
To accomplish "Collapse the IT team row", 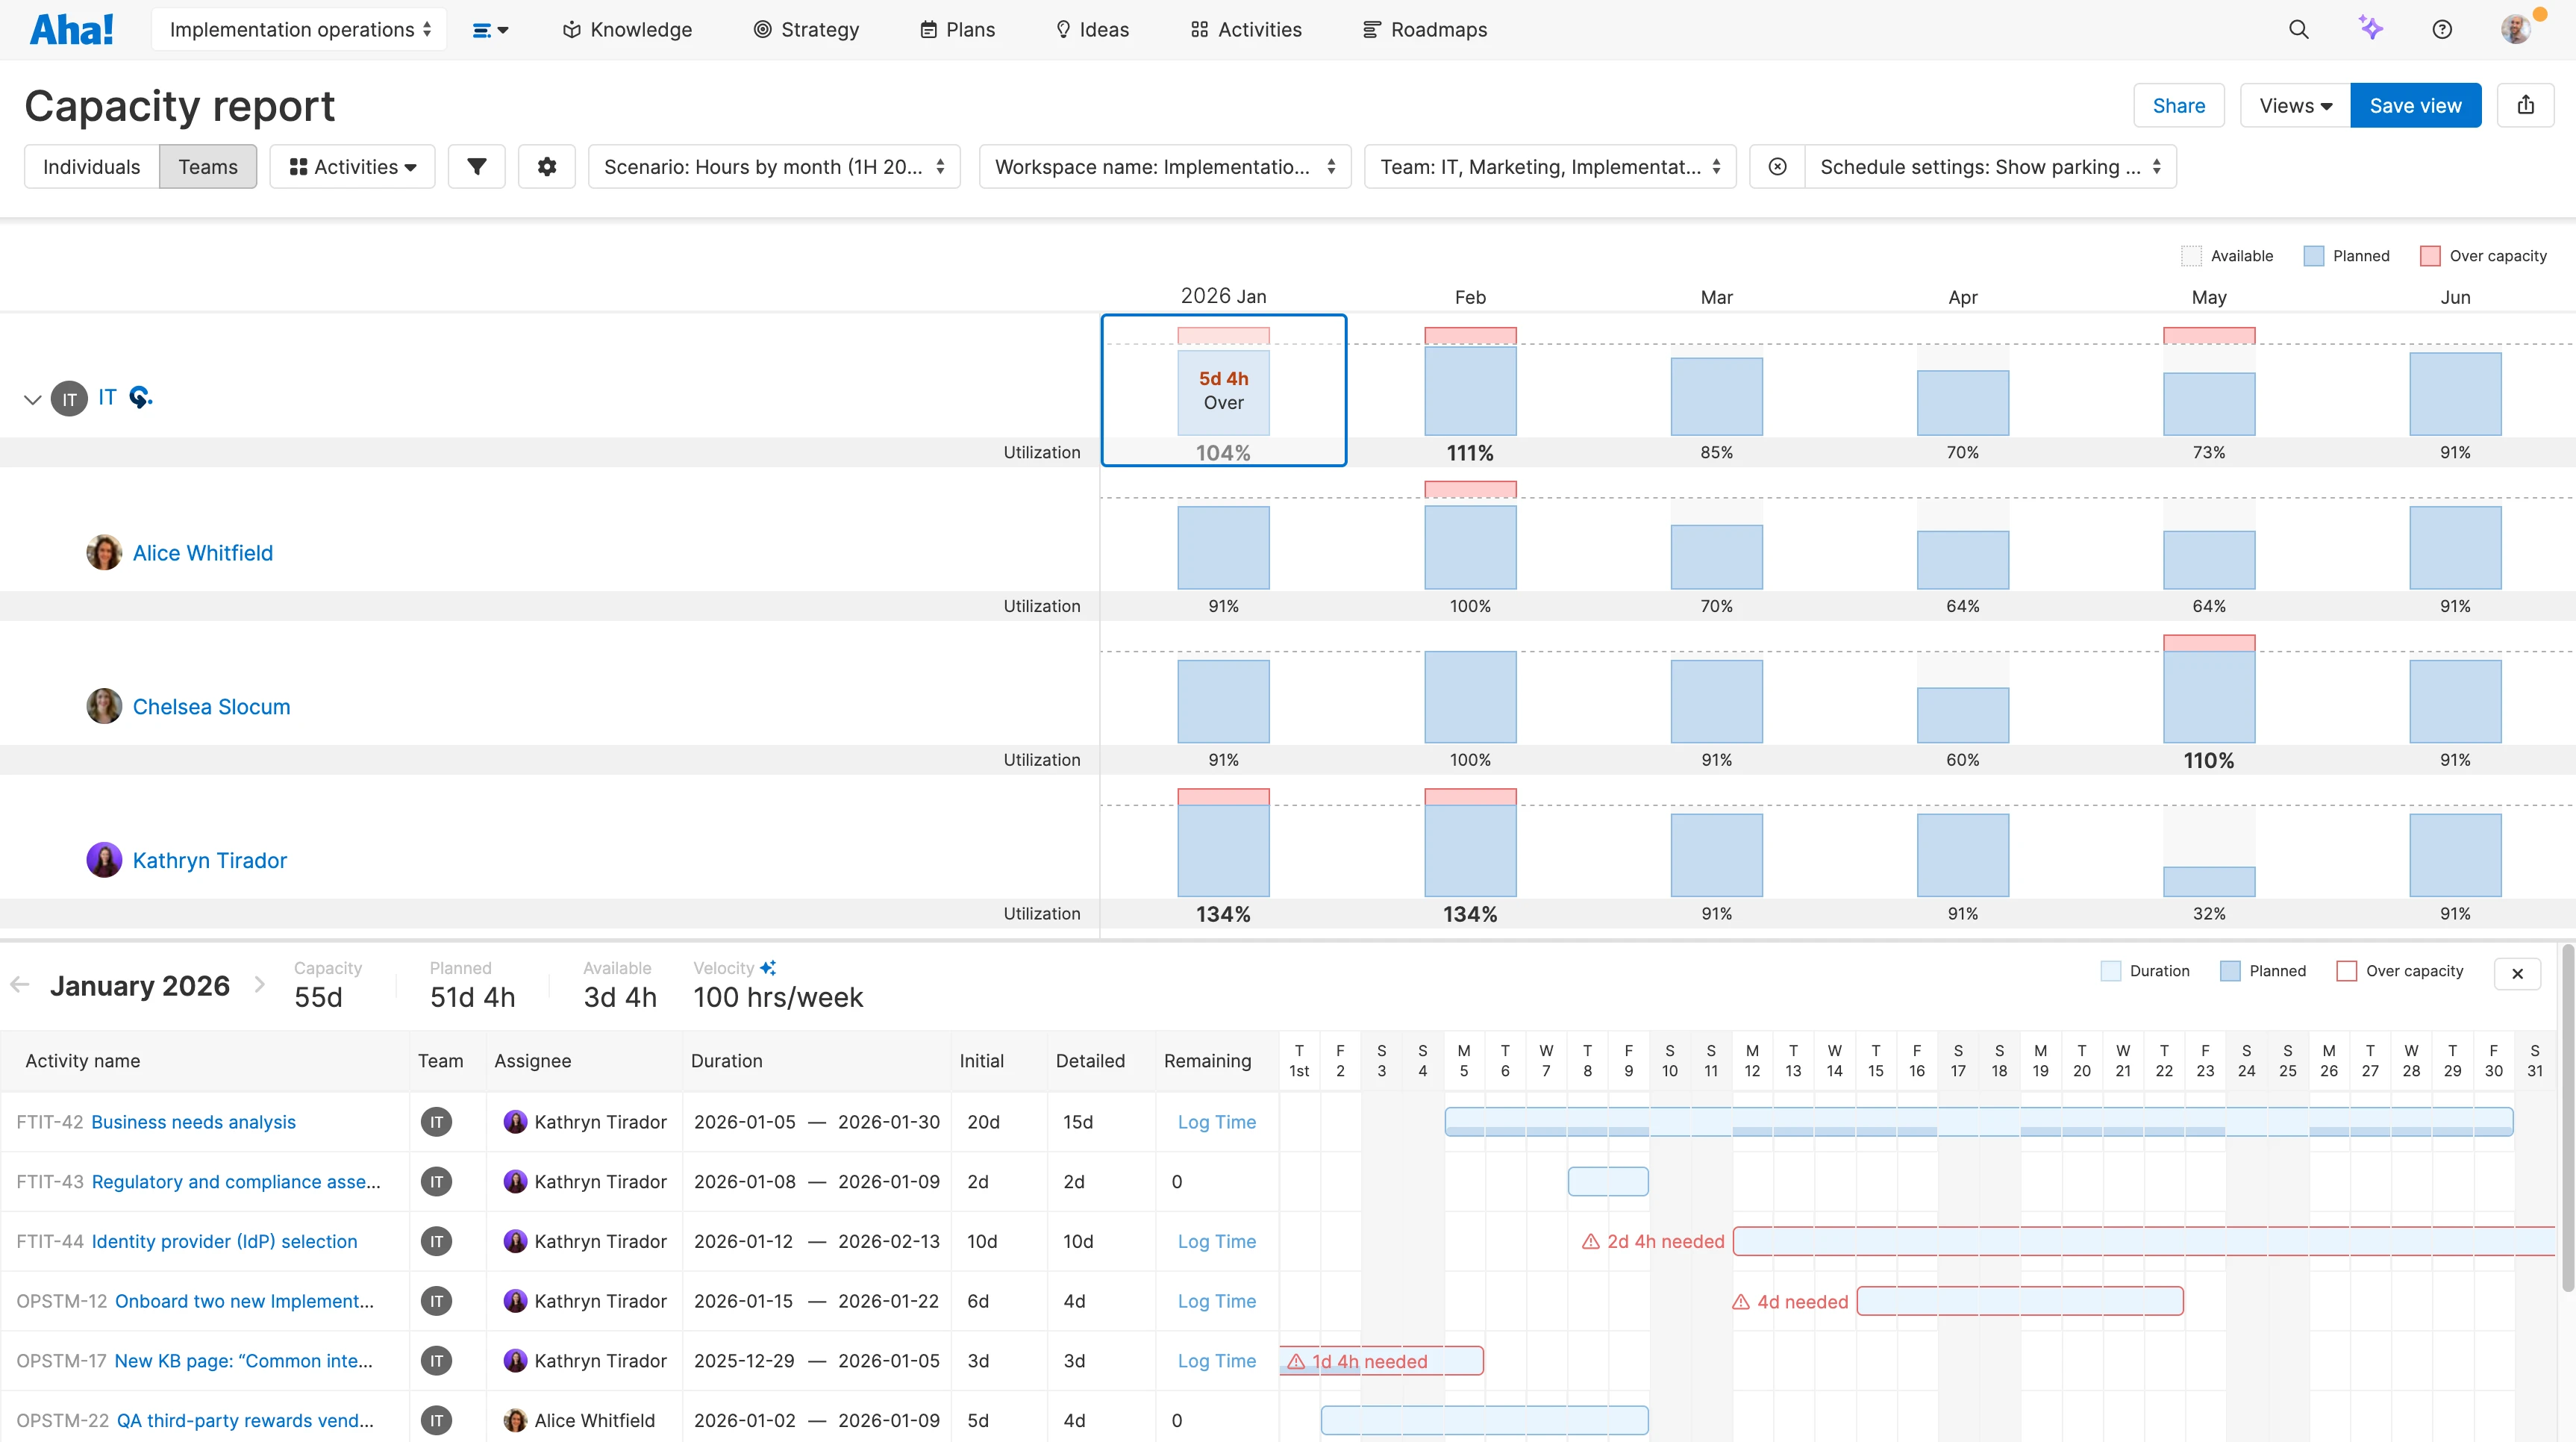I will tap(32, 399).
